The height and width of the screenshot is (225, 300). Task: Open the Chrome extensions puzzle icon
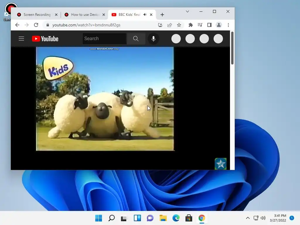190,25
